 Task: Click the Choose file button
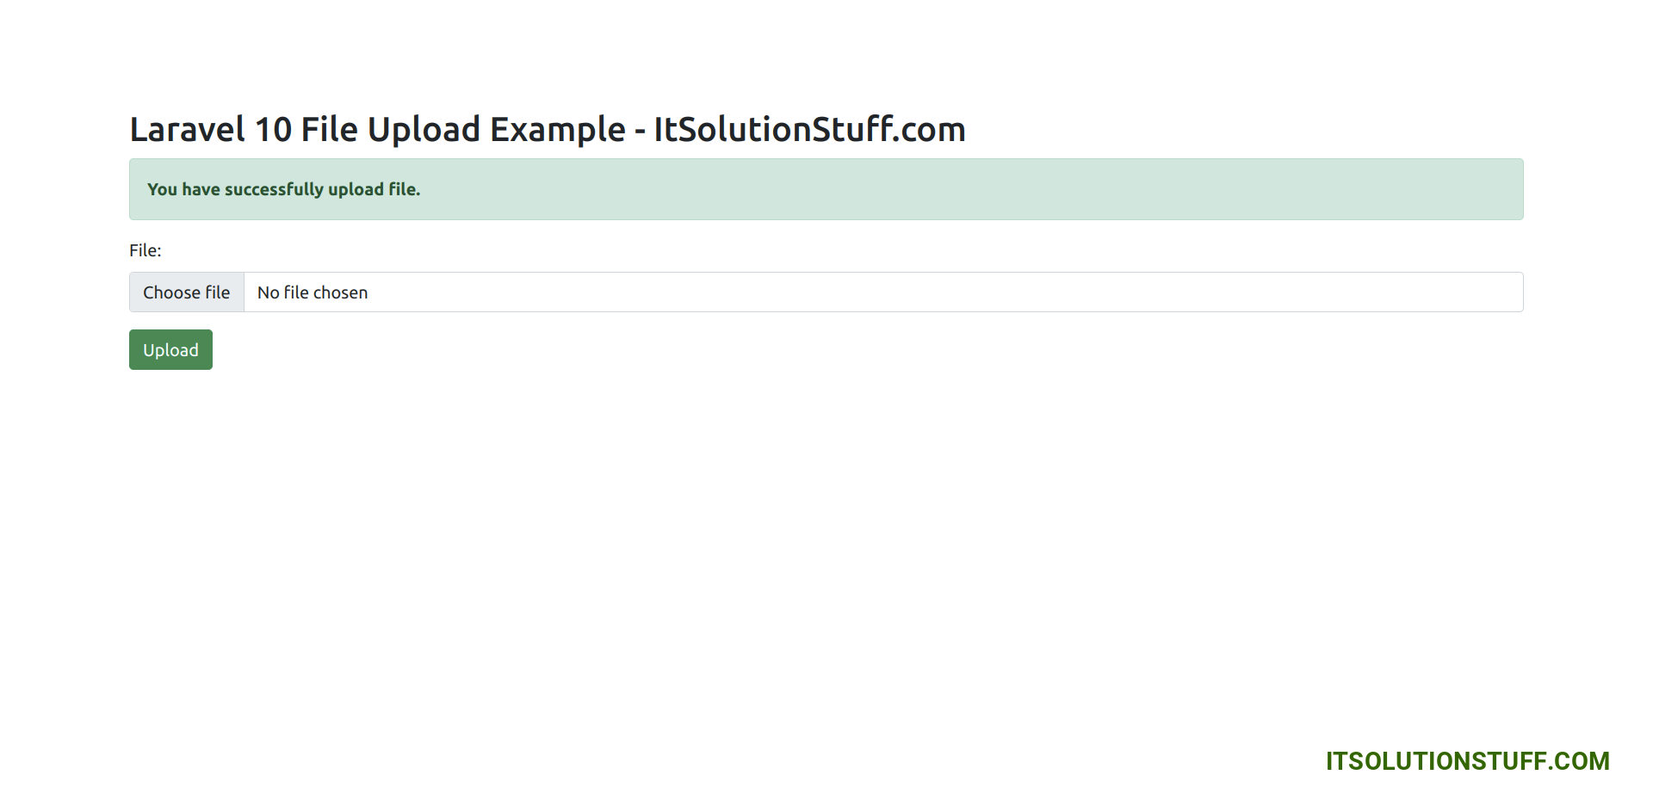pos(187,292)
